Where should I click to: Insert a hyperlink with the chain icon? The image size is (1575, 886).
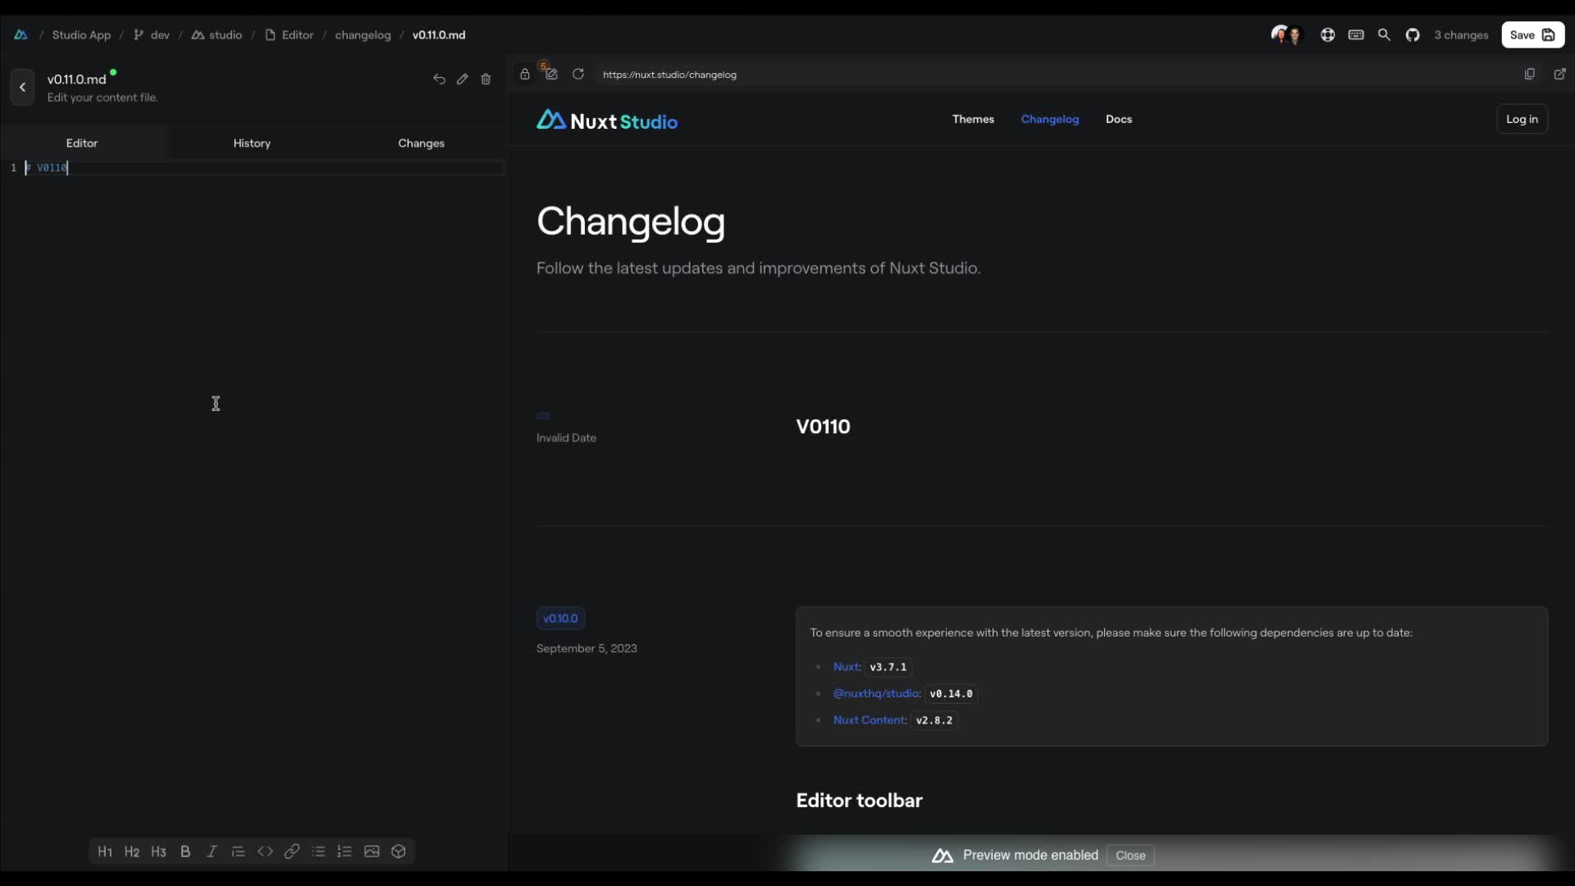292,852
